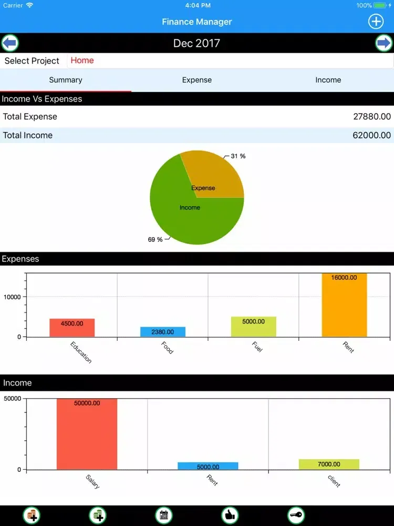Click the Income Vs Expenses section header

tap(197, 99)
